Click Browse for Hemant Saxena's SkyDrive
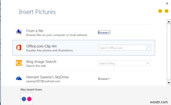 pyautogui.click(x=104, y=79)
